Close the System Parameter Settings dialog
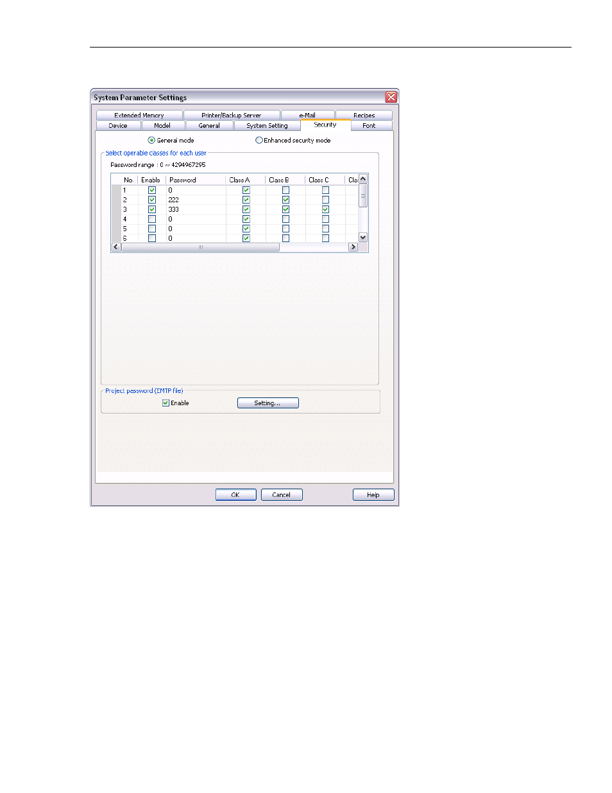 [391, 97]
